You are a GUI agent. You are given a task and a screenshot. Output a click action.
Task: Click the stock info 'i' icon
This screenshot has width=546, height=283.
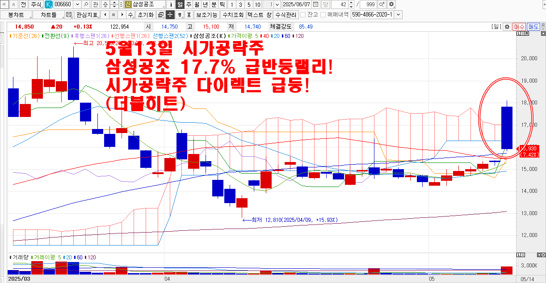[172, 4]
